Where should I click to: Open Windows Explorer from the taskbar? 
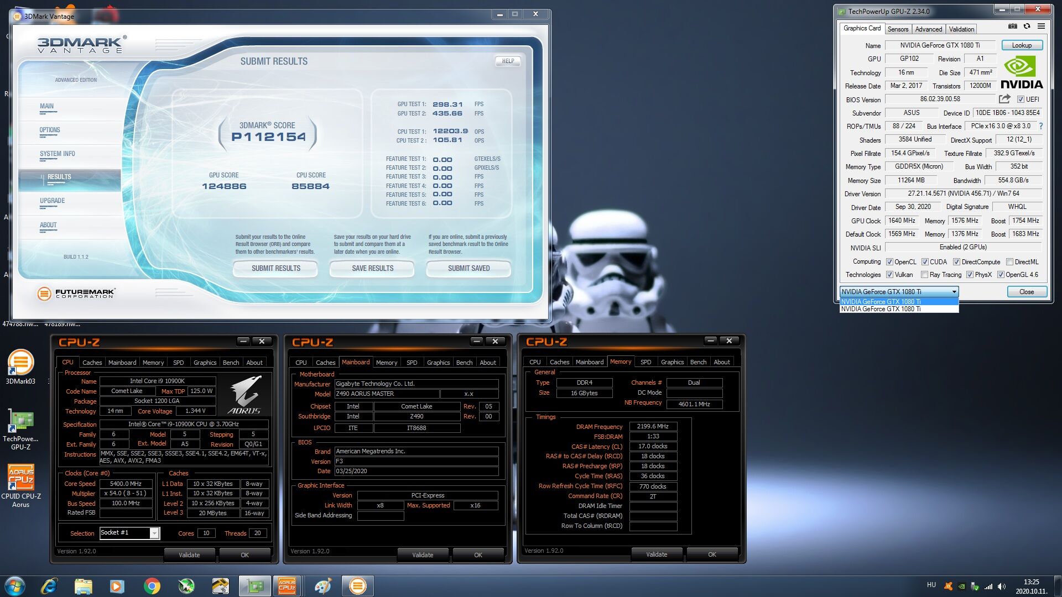[x=84, y=586]
